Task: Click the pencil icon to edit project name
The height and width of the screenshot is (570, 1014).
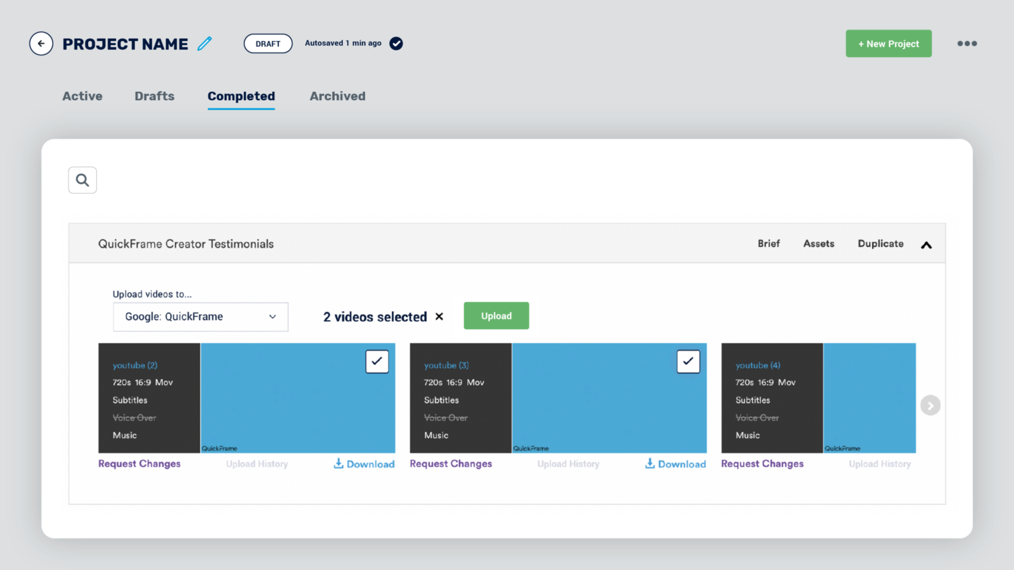Action: pyautogui.click(x=204, y=44)
